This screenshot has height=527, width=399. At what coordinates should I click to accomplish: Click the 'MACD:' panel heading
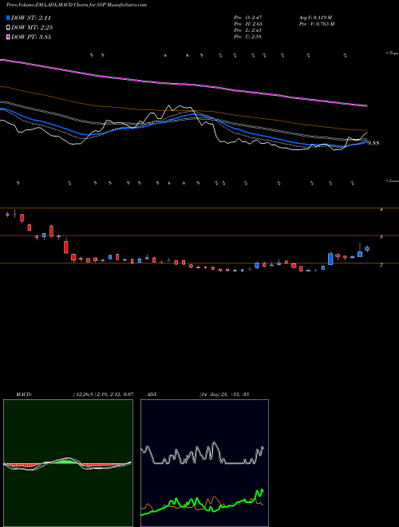pyautogui.click(x=24, y=394)
